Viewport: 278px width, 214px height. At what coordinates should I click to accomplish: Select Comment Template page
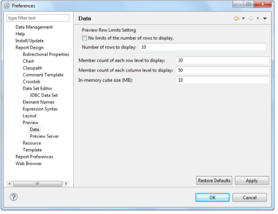point(43,75)
